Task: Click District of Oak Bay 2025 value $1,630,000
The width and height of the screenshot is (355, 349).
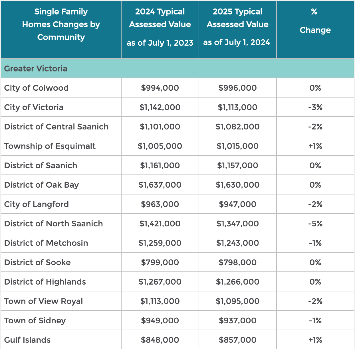Action: [237, 185]
